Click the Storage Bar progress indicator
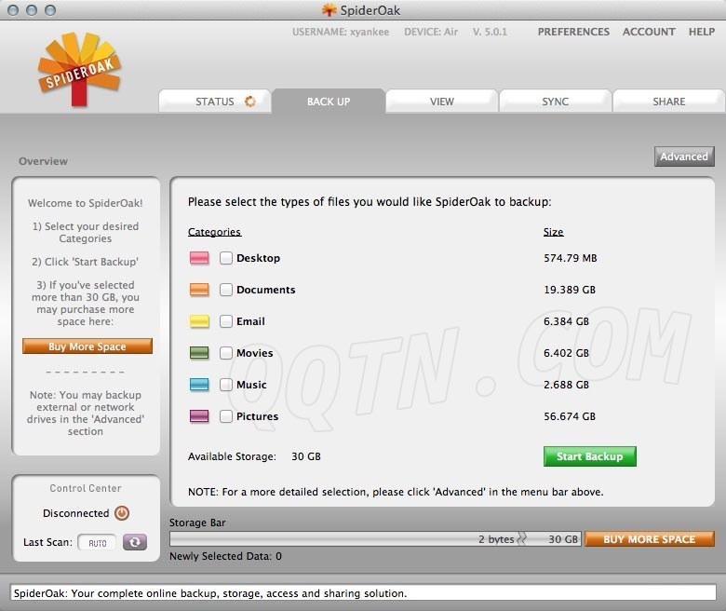Image resolution: width=726 pixels, height=611 pixels. (x=376, y=539)
